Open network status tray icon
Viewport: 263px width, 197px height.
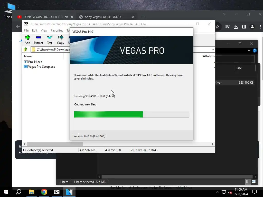[x=224, y=192]
